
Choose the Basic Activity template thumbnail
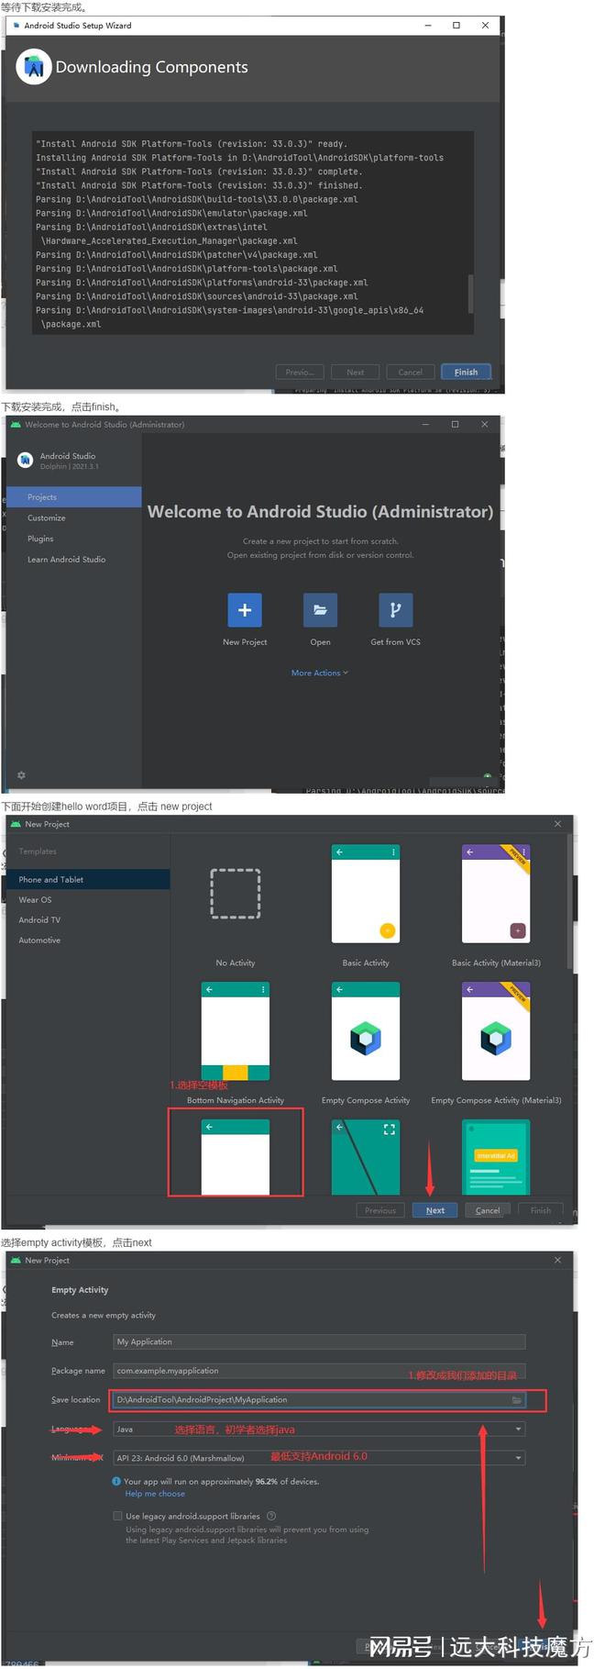tap(366, 894)
